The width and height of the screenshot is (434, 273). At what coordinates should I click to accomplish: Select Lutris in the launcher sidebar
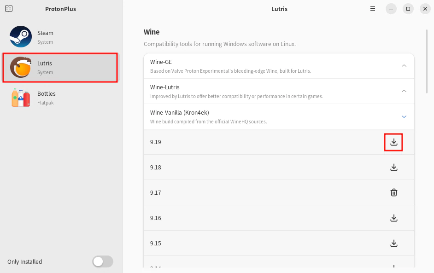60,67
